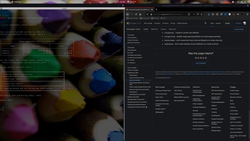Image resolution: width=250 pixels, height=141 pixels.
Task: Click the Contact Sales button
Action: pyautogui.click(x=239, y=29)
